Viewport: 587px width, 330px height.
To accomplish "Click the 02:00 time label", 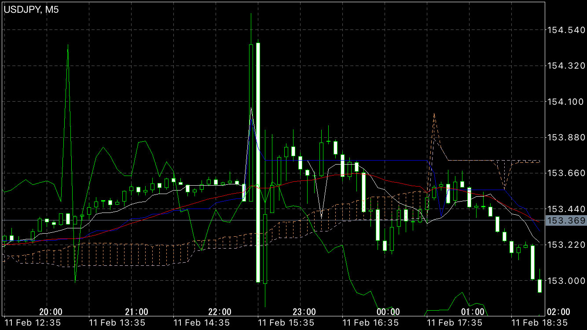I will (x=558, y=312).
